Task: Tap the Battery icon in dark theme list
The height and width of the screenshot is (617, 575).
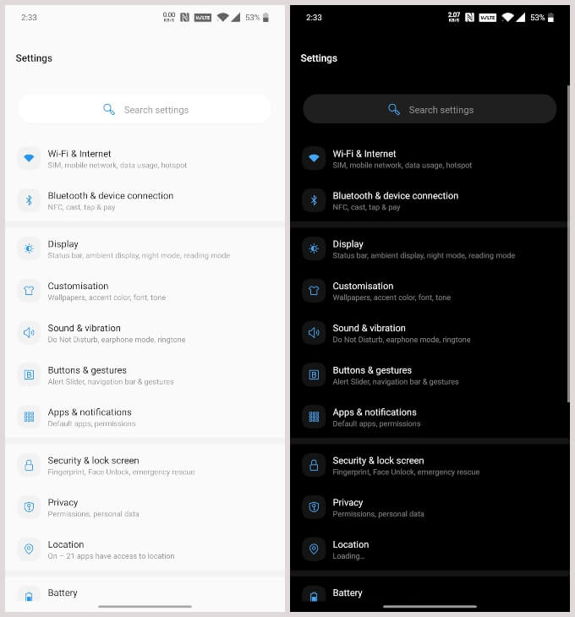Action: point(314,595)
